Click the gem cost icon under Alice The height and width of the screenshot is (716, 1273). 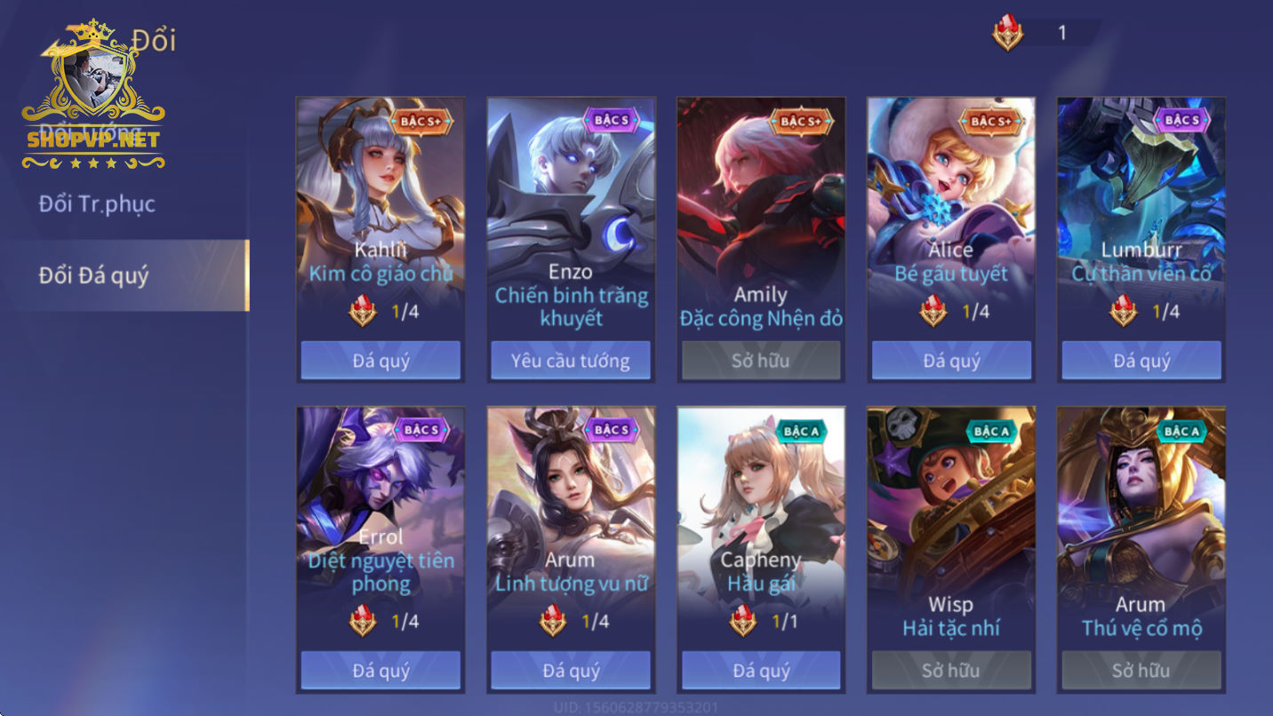(933, 312)
